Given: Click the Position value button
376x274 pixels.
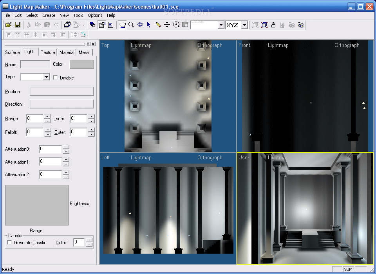Looking at the screenshot, I should click(x=62, y=92).
